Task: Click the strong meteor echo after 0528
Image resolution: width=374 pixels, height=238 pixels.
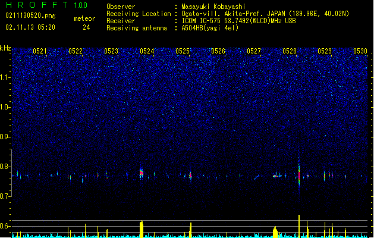Action: pos(299,176)
